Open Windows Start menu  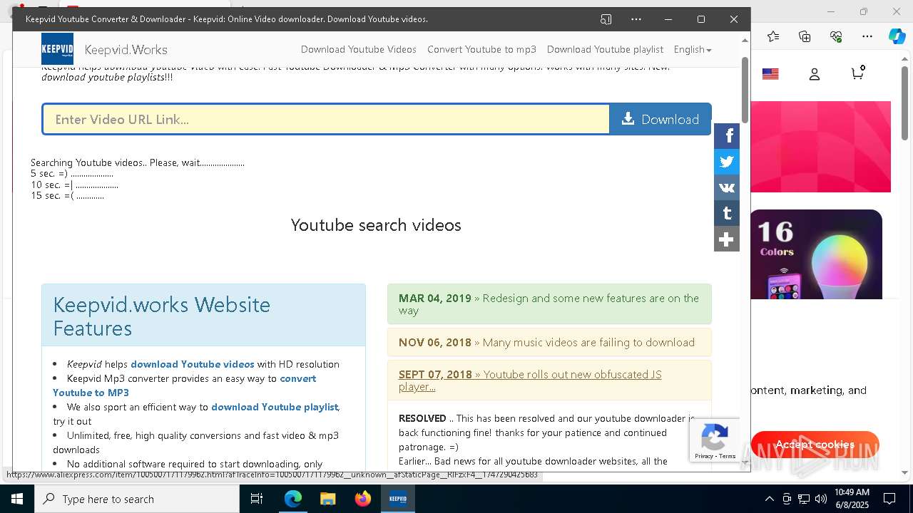(17, 499)
